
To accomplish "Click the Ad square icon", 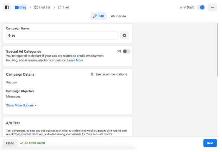I will (60, 7).
